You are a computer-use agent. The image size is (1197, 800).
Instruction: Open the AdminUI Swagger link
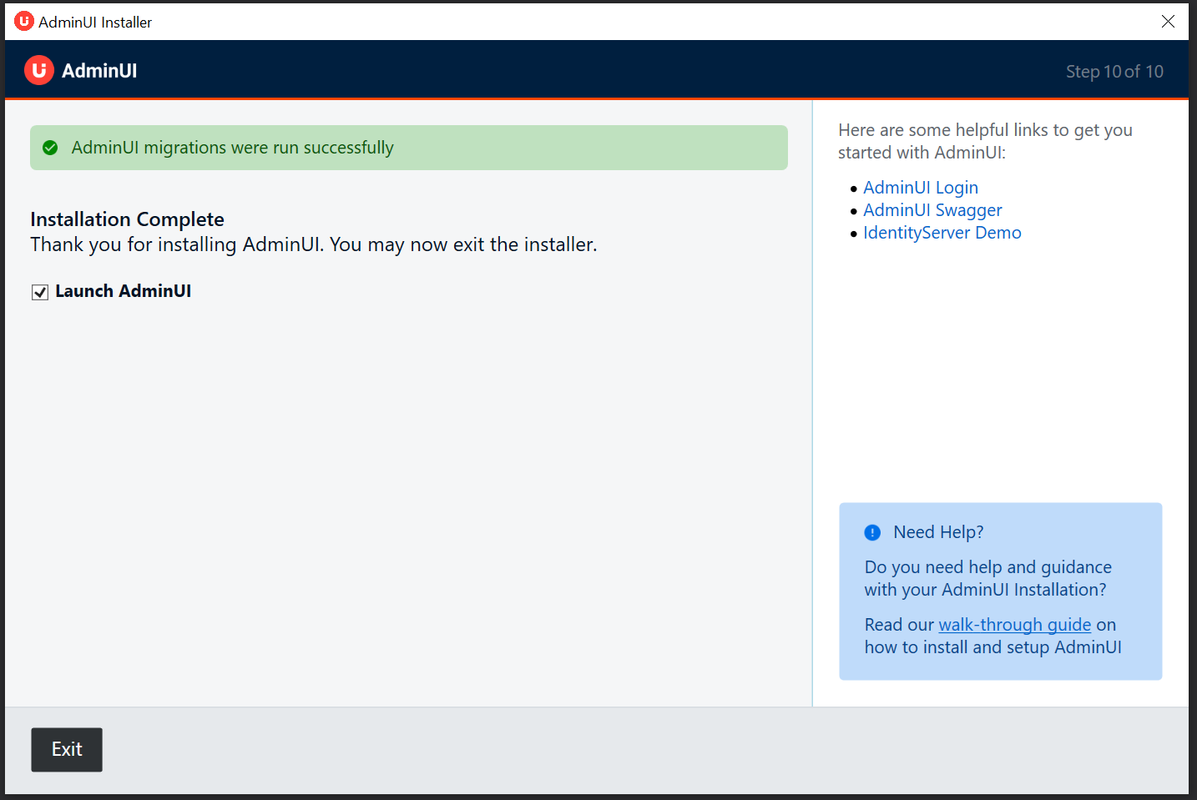932,210
